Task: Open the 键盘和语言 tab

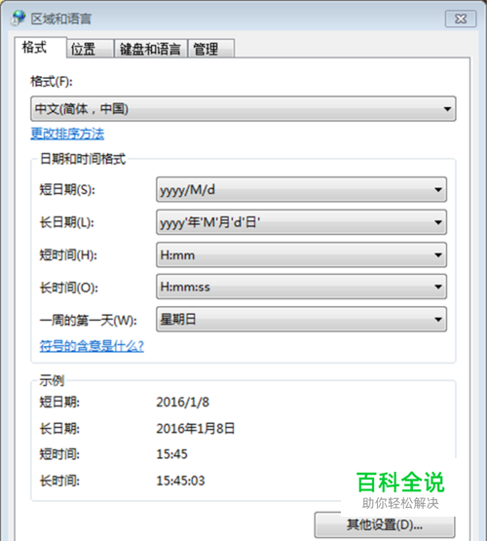Action: (x=151, y=49)
